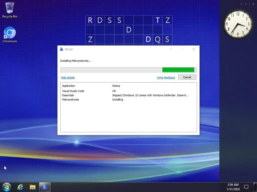257x192 pixels.
Task: Click the 3:36 AM taskbar clock
Action: point(233,187)
